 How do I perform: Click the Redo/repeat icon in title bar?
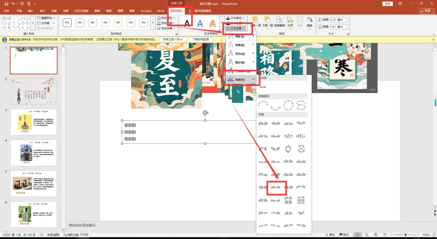22,4
